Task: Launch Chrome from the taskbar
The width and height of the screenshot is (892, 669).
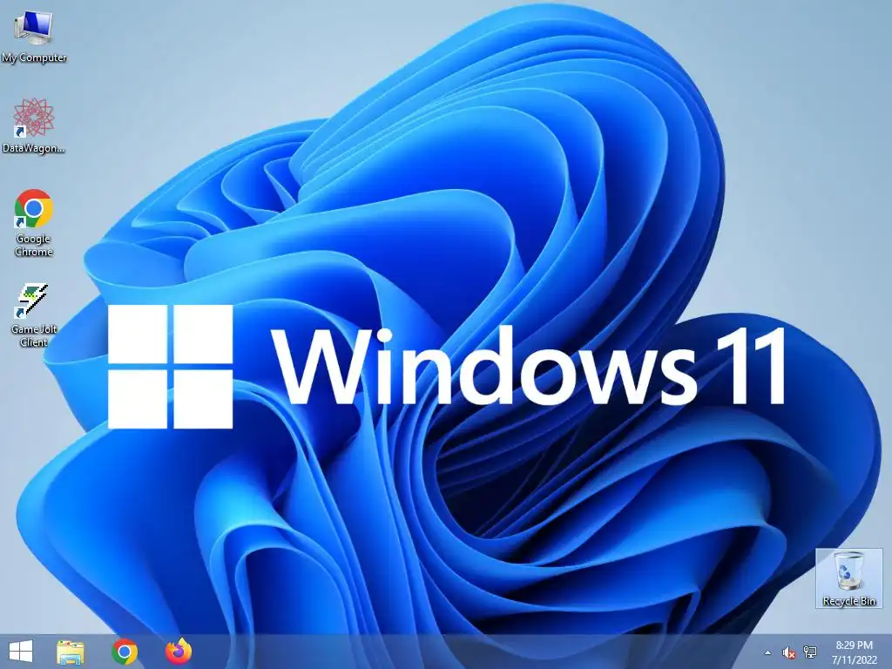Action: (x=125, y=652)
